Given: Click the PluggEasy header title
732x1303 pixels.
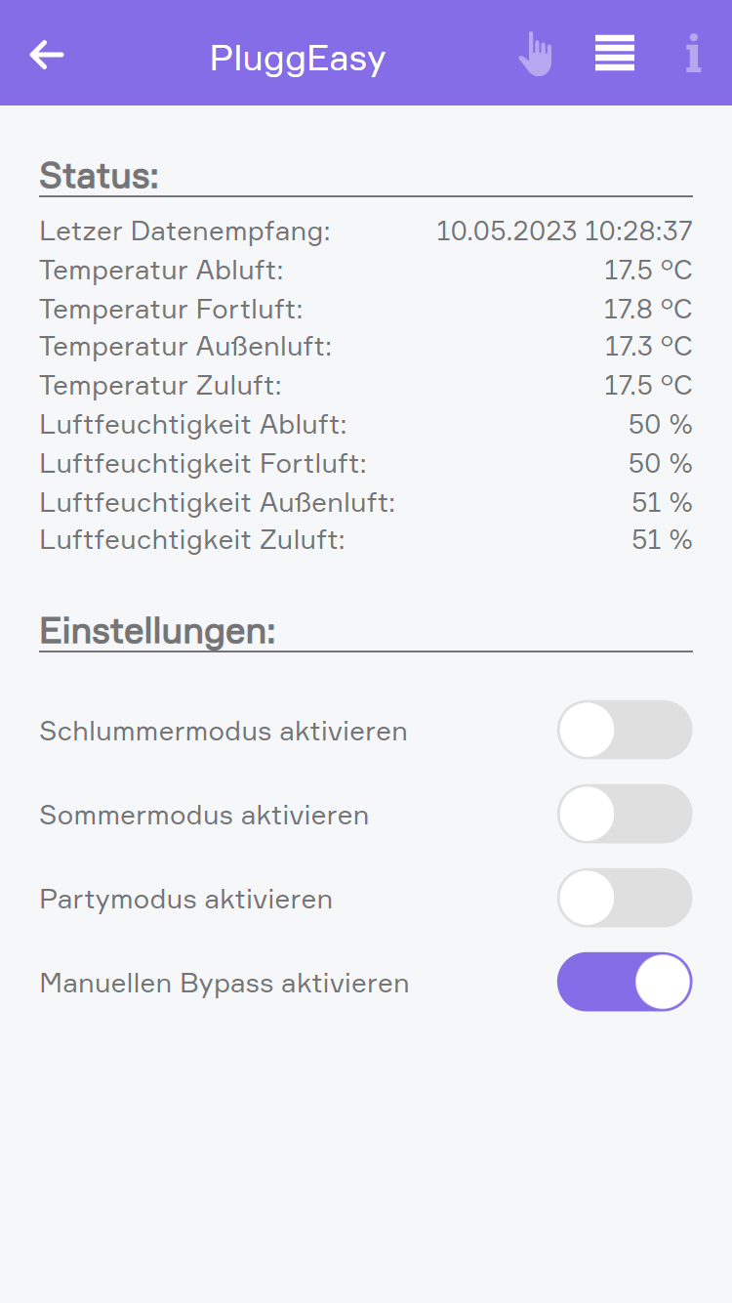Looking at the screenshot, I should coord(298,59).
